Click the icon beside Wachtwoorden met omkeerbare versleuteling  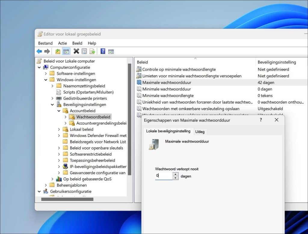coord(139,108)
